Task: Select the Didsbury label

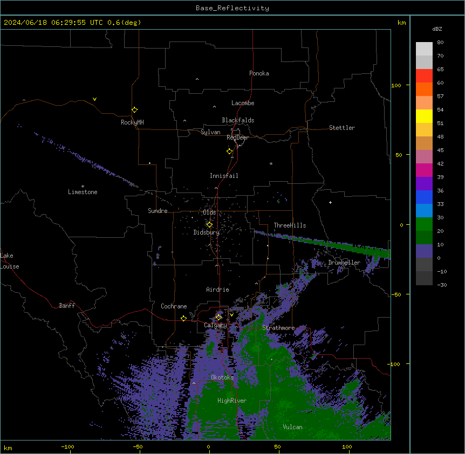Action: pos(207,232)
